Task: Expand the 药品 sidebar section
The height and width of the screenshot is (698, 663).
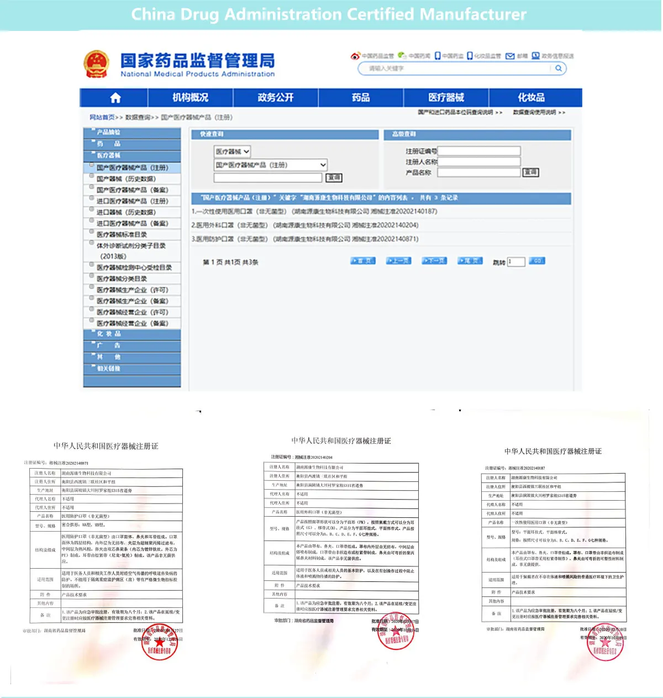Action: 132,144
